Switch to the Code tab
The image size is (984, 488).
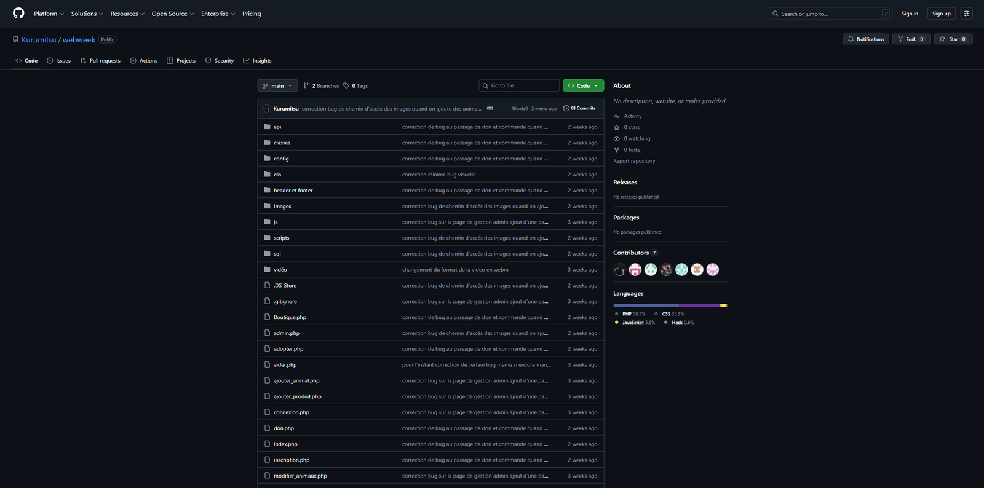[26, 61]
